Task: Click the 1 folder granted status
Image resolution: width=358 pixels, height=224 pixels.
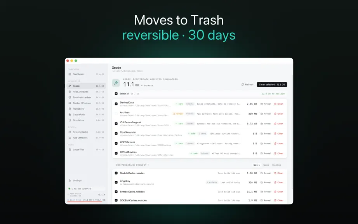Action: [86, 189]
